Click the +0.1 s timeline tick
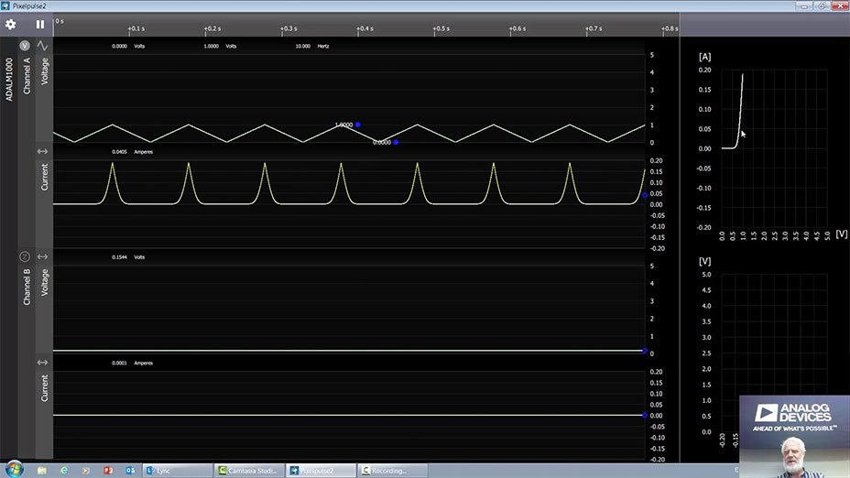850x478 pixels. tap(136, 28)
